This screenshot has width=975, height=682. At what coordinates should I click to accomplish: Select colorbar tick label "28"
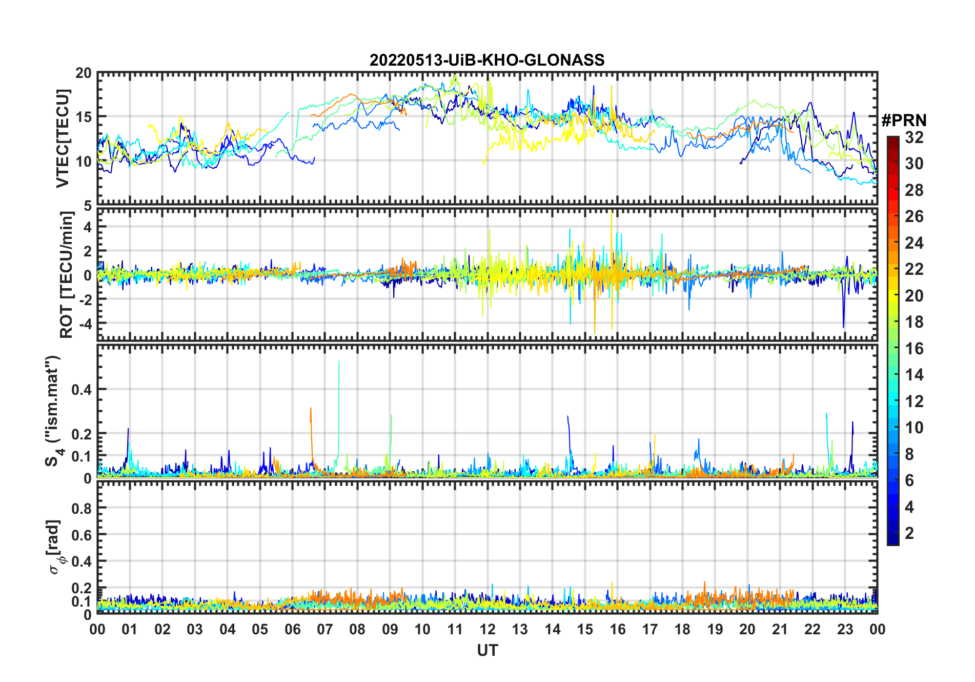[914, 190]
